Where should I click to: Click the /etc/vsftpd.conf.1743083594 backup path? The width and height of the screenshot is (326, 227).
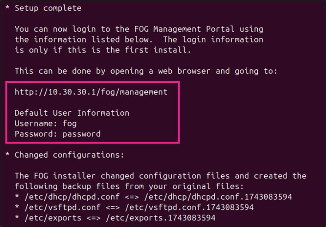coord(190,208)
